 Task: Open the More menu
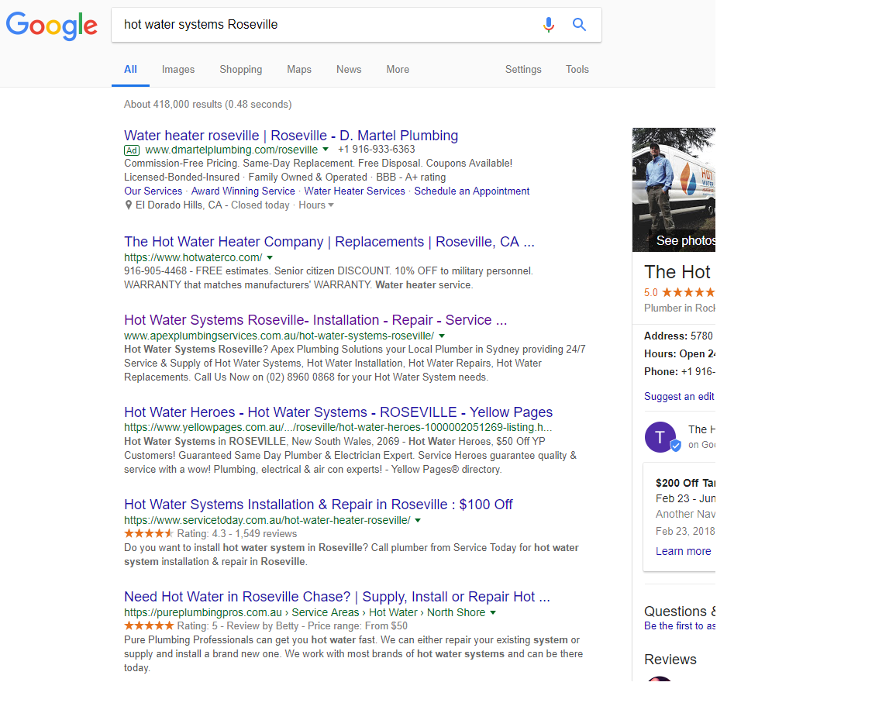pyautogui.click(x=398, y=69)
